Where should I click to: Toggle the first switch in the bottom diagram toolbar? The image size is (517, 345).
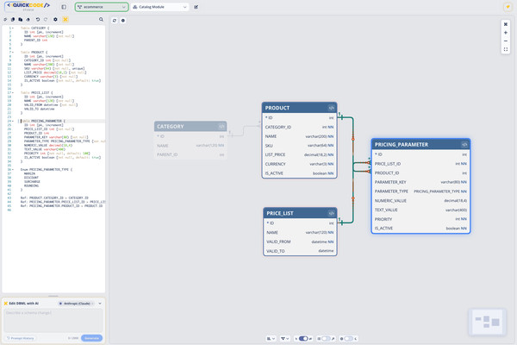303,339
